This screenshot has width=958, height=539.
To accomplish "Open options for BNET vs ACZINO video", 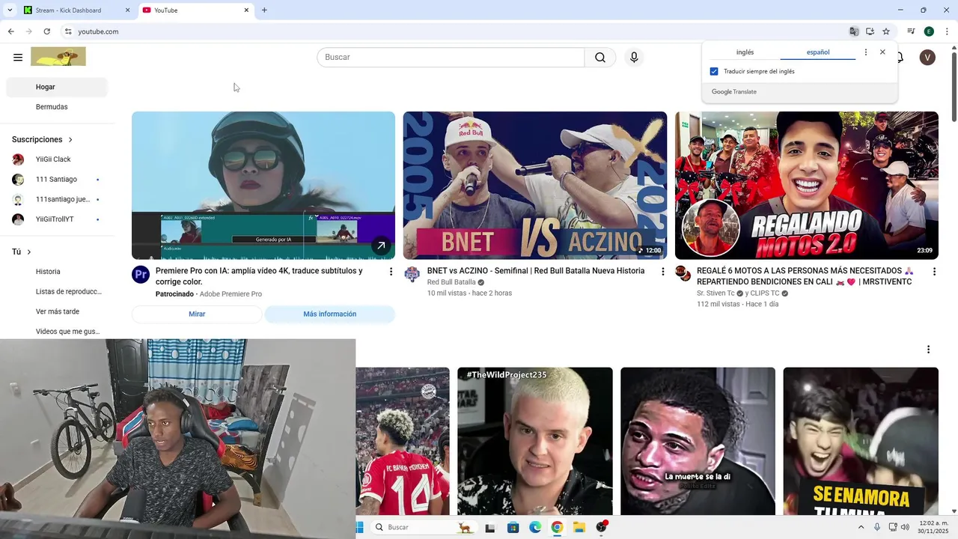I will point(662,272).
